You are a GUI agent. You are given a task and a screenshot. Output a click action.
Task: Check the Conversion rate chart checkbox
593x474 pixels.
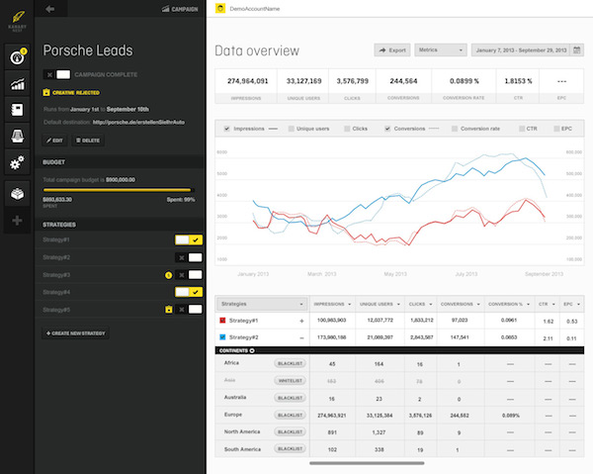click(455, 129)
